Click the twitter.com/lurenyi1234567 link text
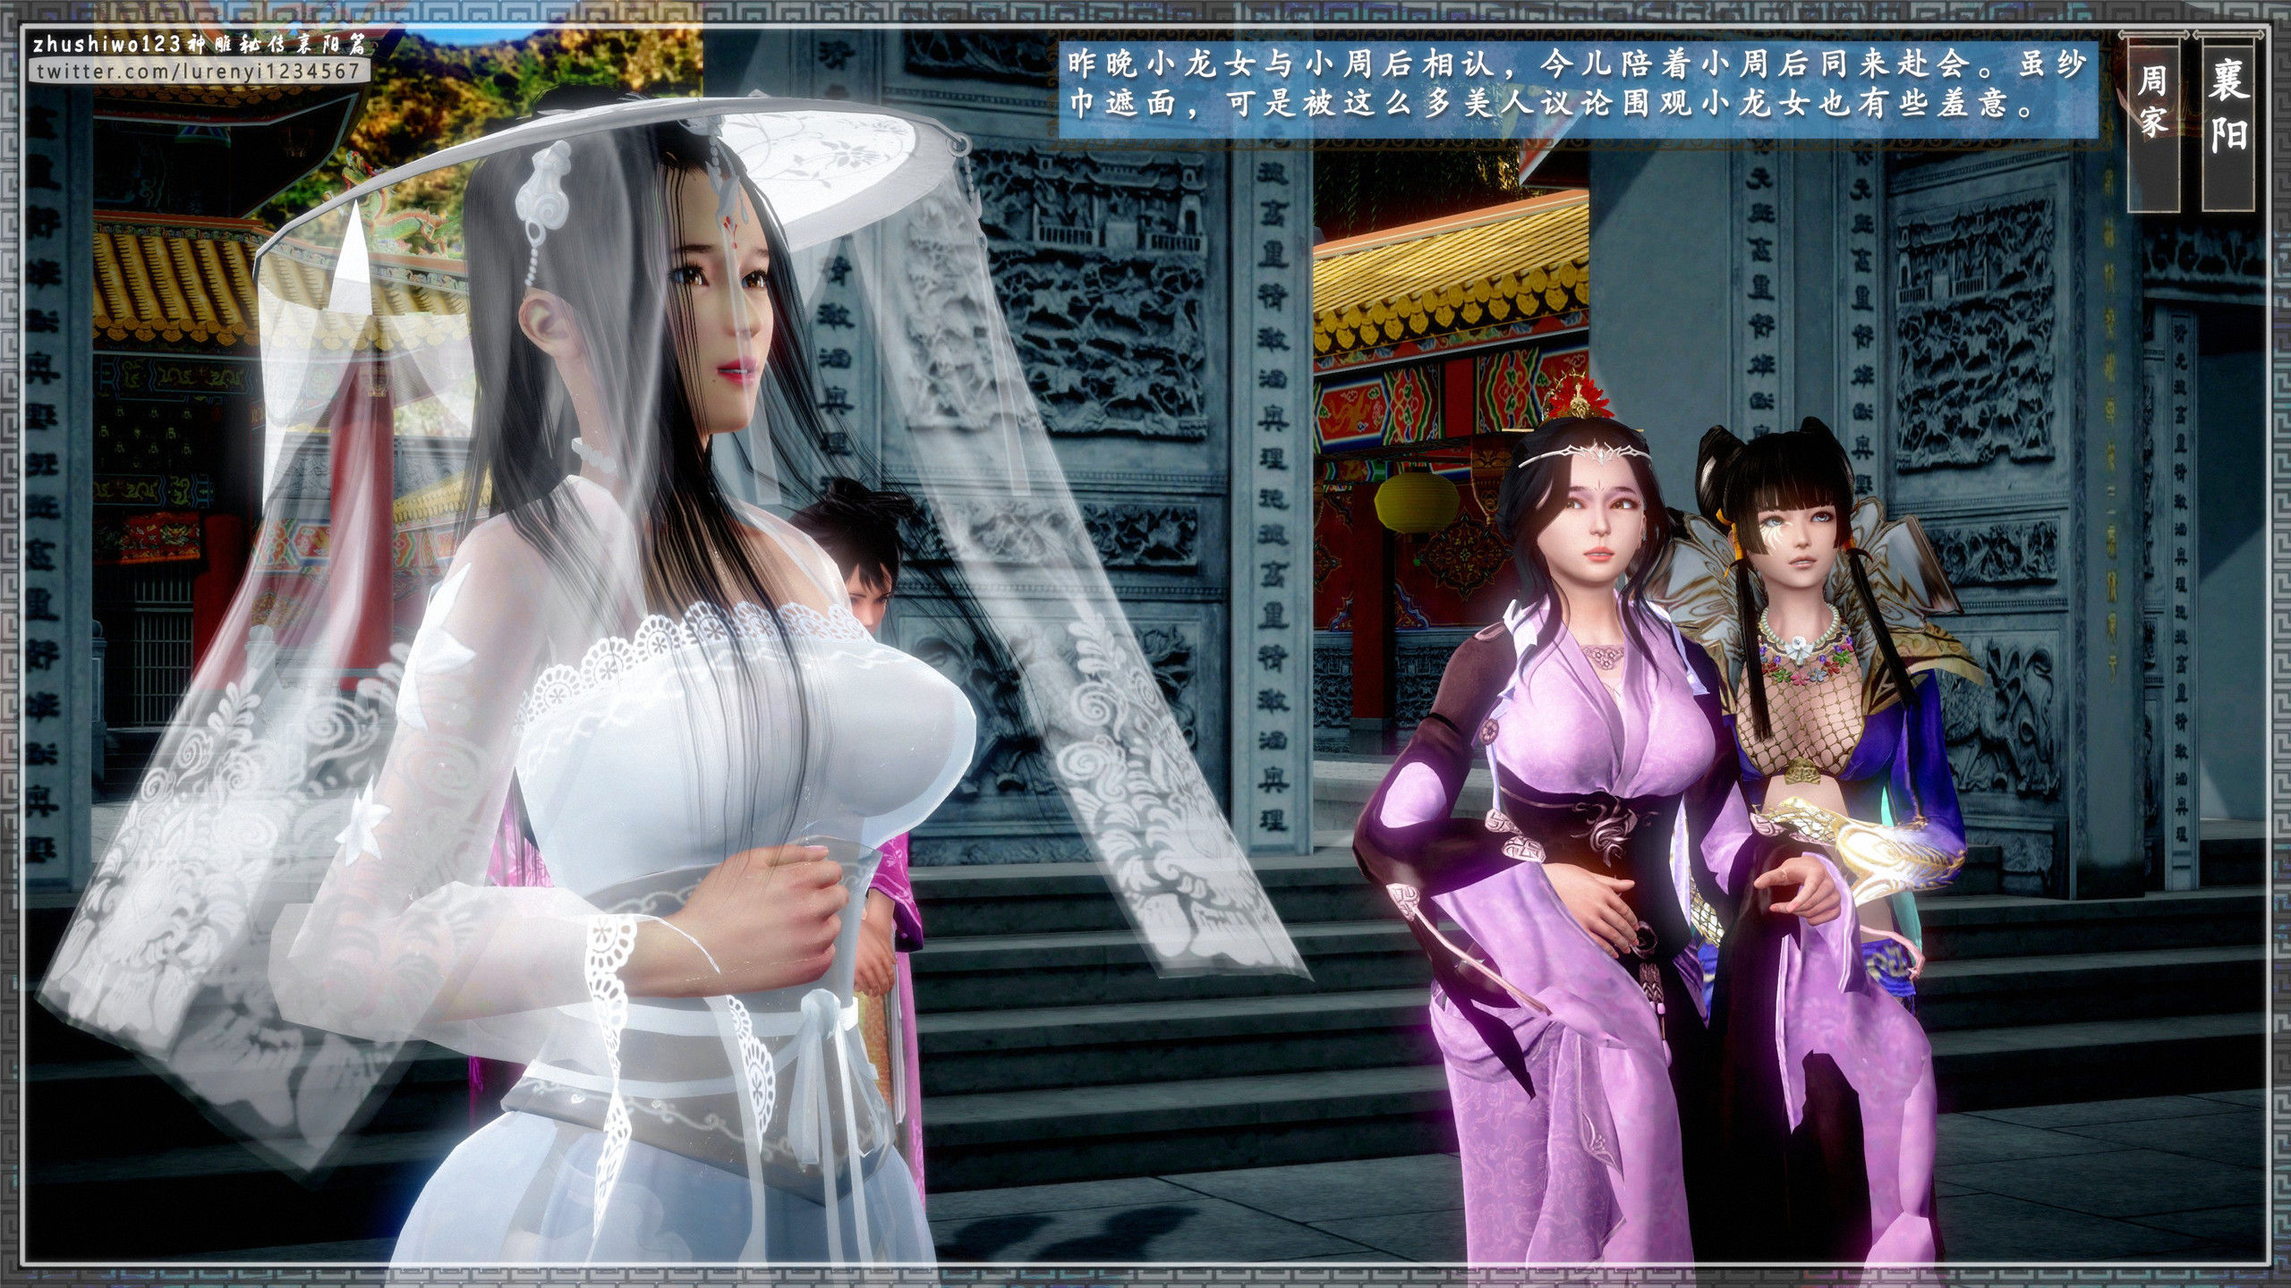Screen dimensions: 2291x1288 click(x=199, y=71)
